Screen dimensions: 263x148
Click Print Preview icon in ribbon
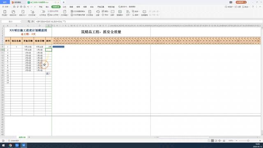click(x=90, y=13)
